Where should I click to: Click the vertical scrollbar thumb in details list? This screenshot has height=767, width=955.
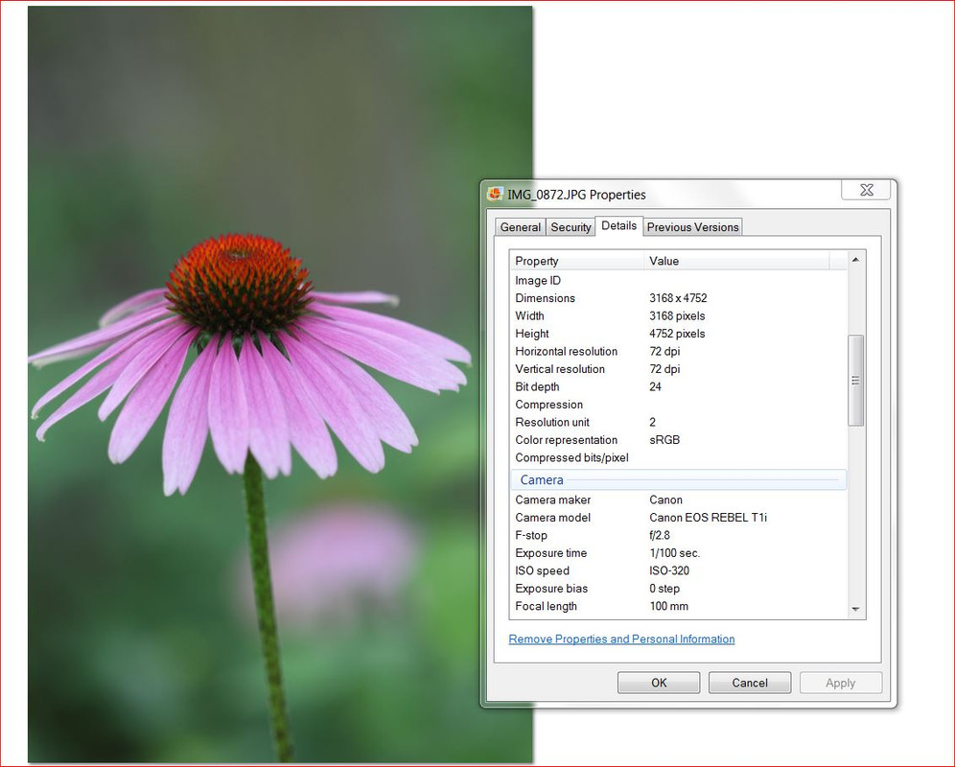point(855,381)
